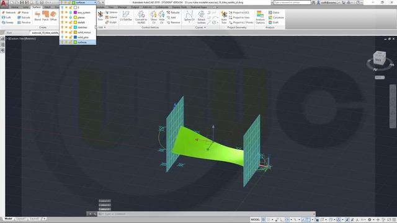Expand command line history arrow
The height and width of the screenshot is (223, 397).
click(314, 214)
